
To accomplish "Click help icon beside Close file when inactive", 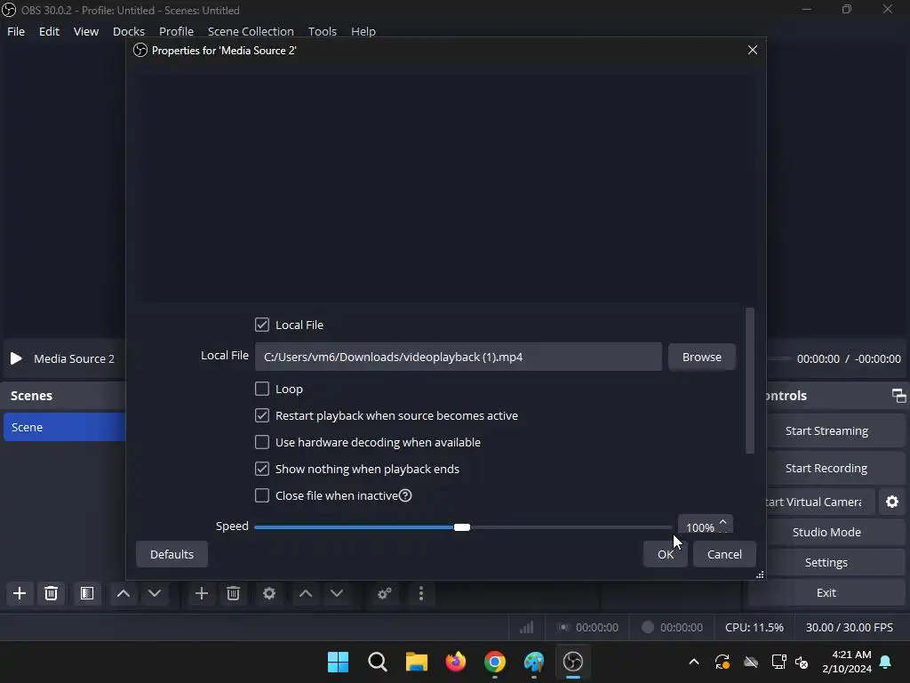I will (x=405, y=495).
